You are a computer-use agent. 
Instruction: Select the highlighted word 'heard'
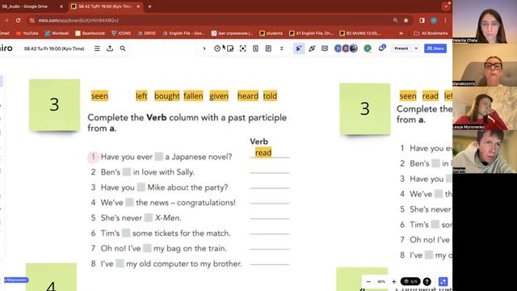[x=248, y=96]
